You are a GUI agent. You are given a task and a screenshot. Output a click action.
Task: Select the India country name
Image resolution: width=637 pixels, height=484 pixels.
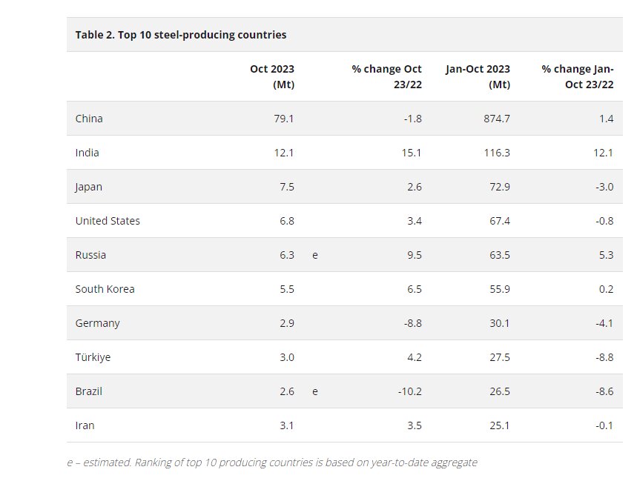87,153
